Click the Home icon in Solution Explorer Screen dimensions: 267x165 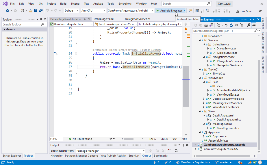pyautogui.click(x=206, y=25)
